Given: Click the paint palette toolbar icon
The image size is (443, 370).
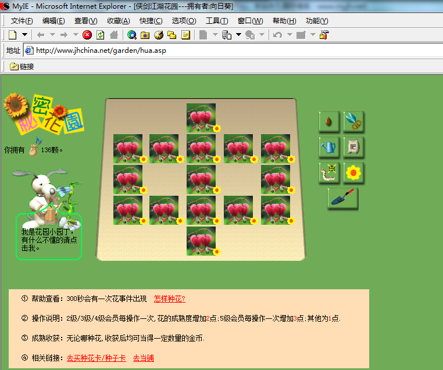Looking at the screenshot, I should click(159, 35).
